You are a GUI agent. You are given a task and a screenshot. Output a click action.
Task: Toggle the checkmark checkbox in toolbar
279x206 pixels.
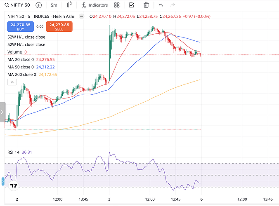tap(131, 5)
